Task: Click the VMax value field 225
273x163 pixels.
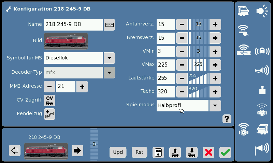Action: coord(166,65)
